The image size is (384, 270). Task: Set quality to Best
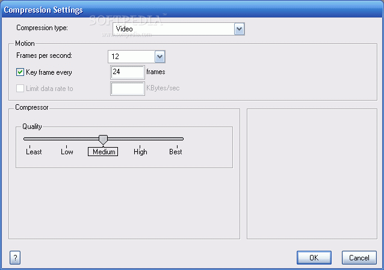(x=176, y=151)
